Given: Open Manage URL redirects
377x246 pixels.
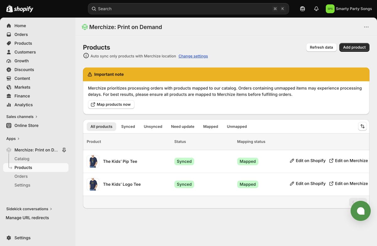Looking at the screenshot, I should pos(27,218).
